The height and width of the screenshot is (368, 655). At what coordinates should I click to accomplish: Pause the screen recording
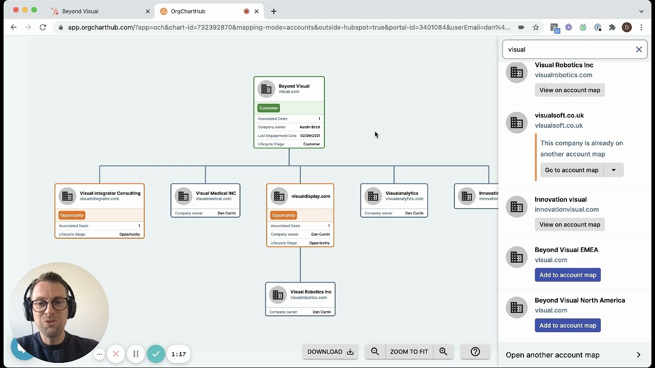[136, 354]
